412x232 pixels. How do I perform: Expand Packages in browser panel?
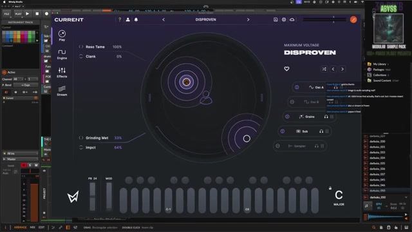(x=379, y=70)
